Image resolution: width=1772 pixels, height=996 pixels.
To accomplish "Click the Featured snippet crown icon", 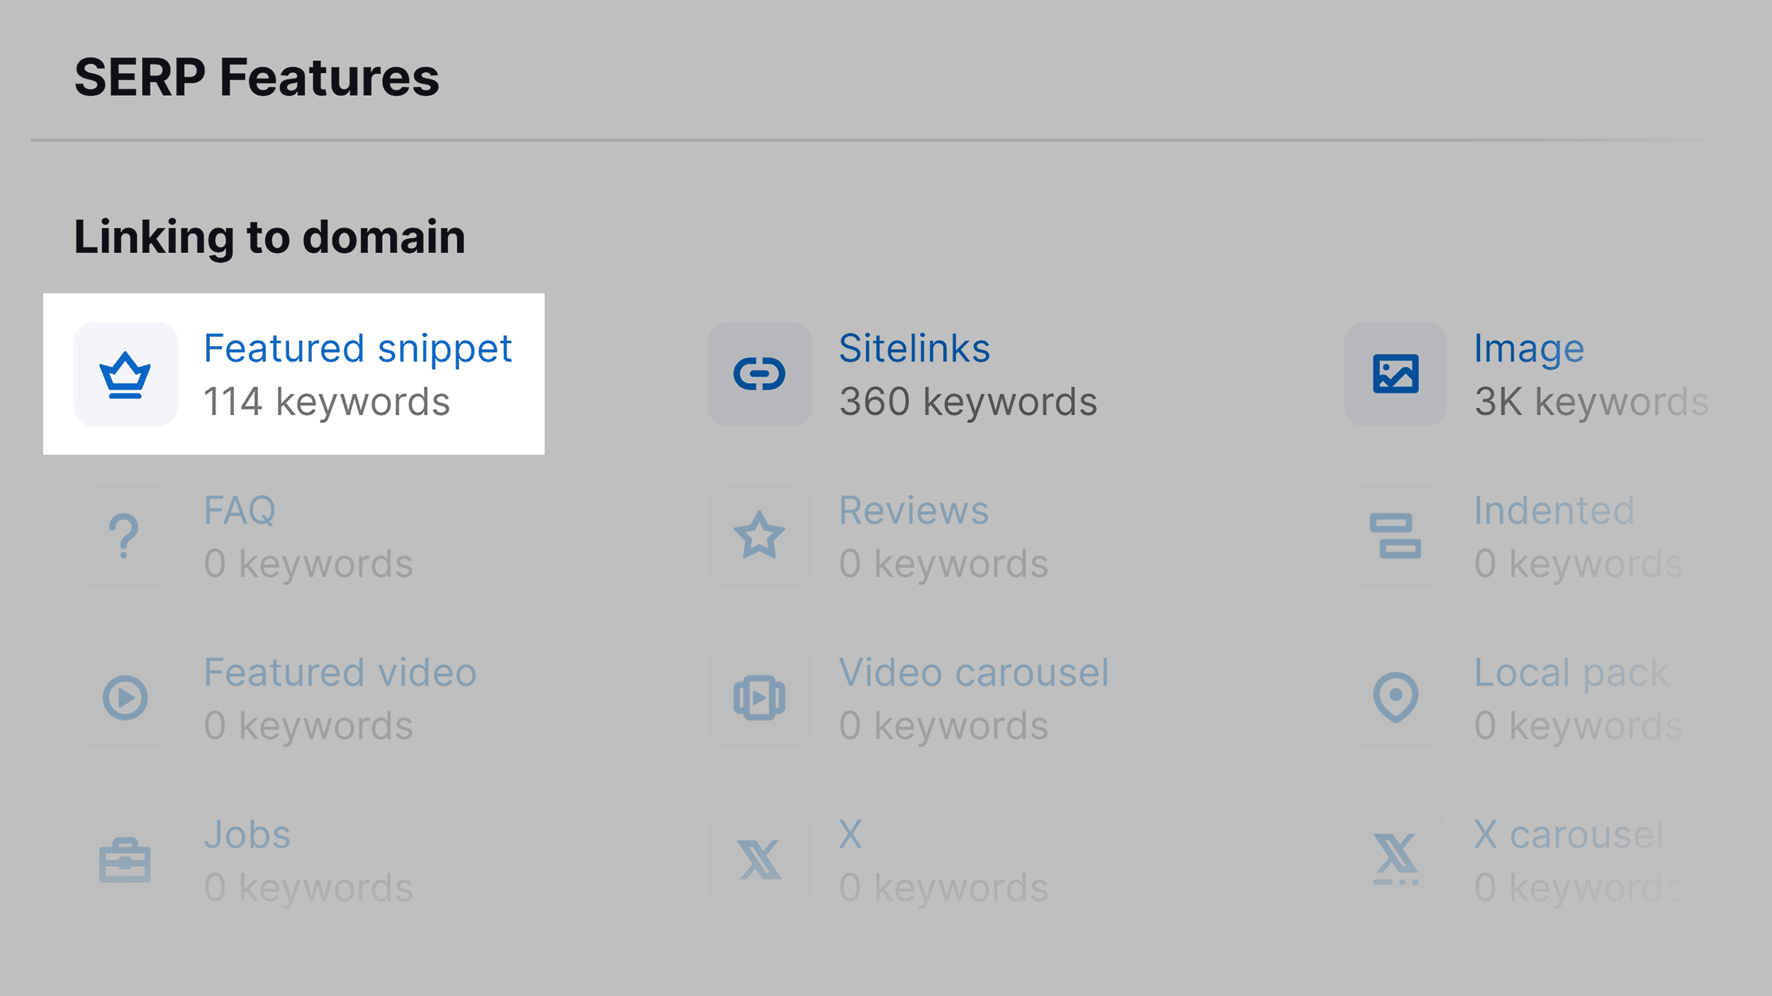I will point(125,374).
